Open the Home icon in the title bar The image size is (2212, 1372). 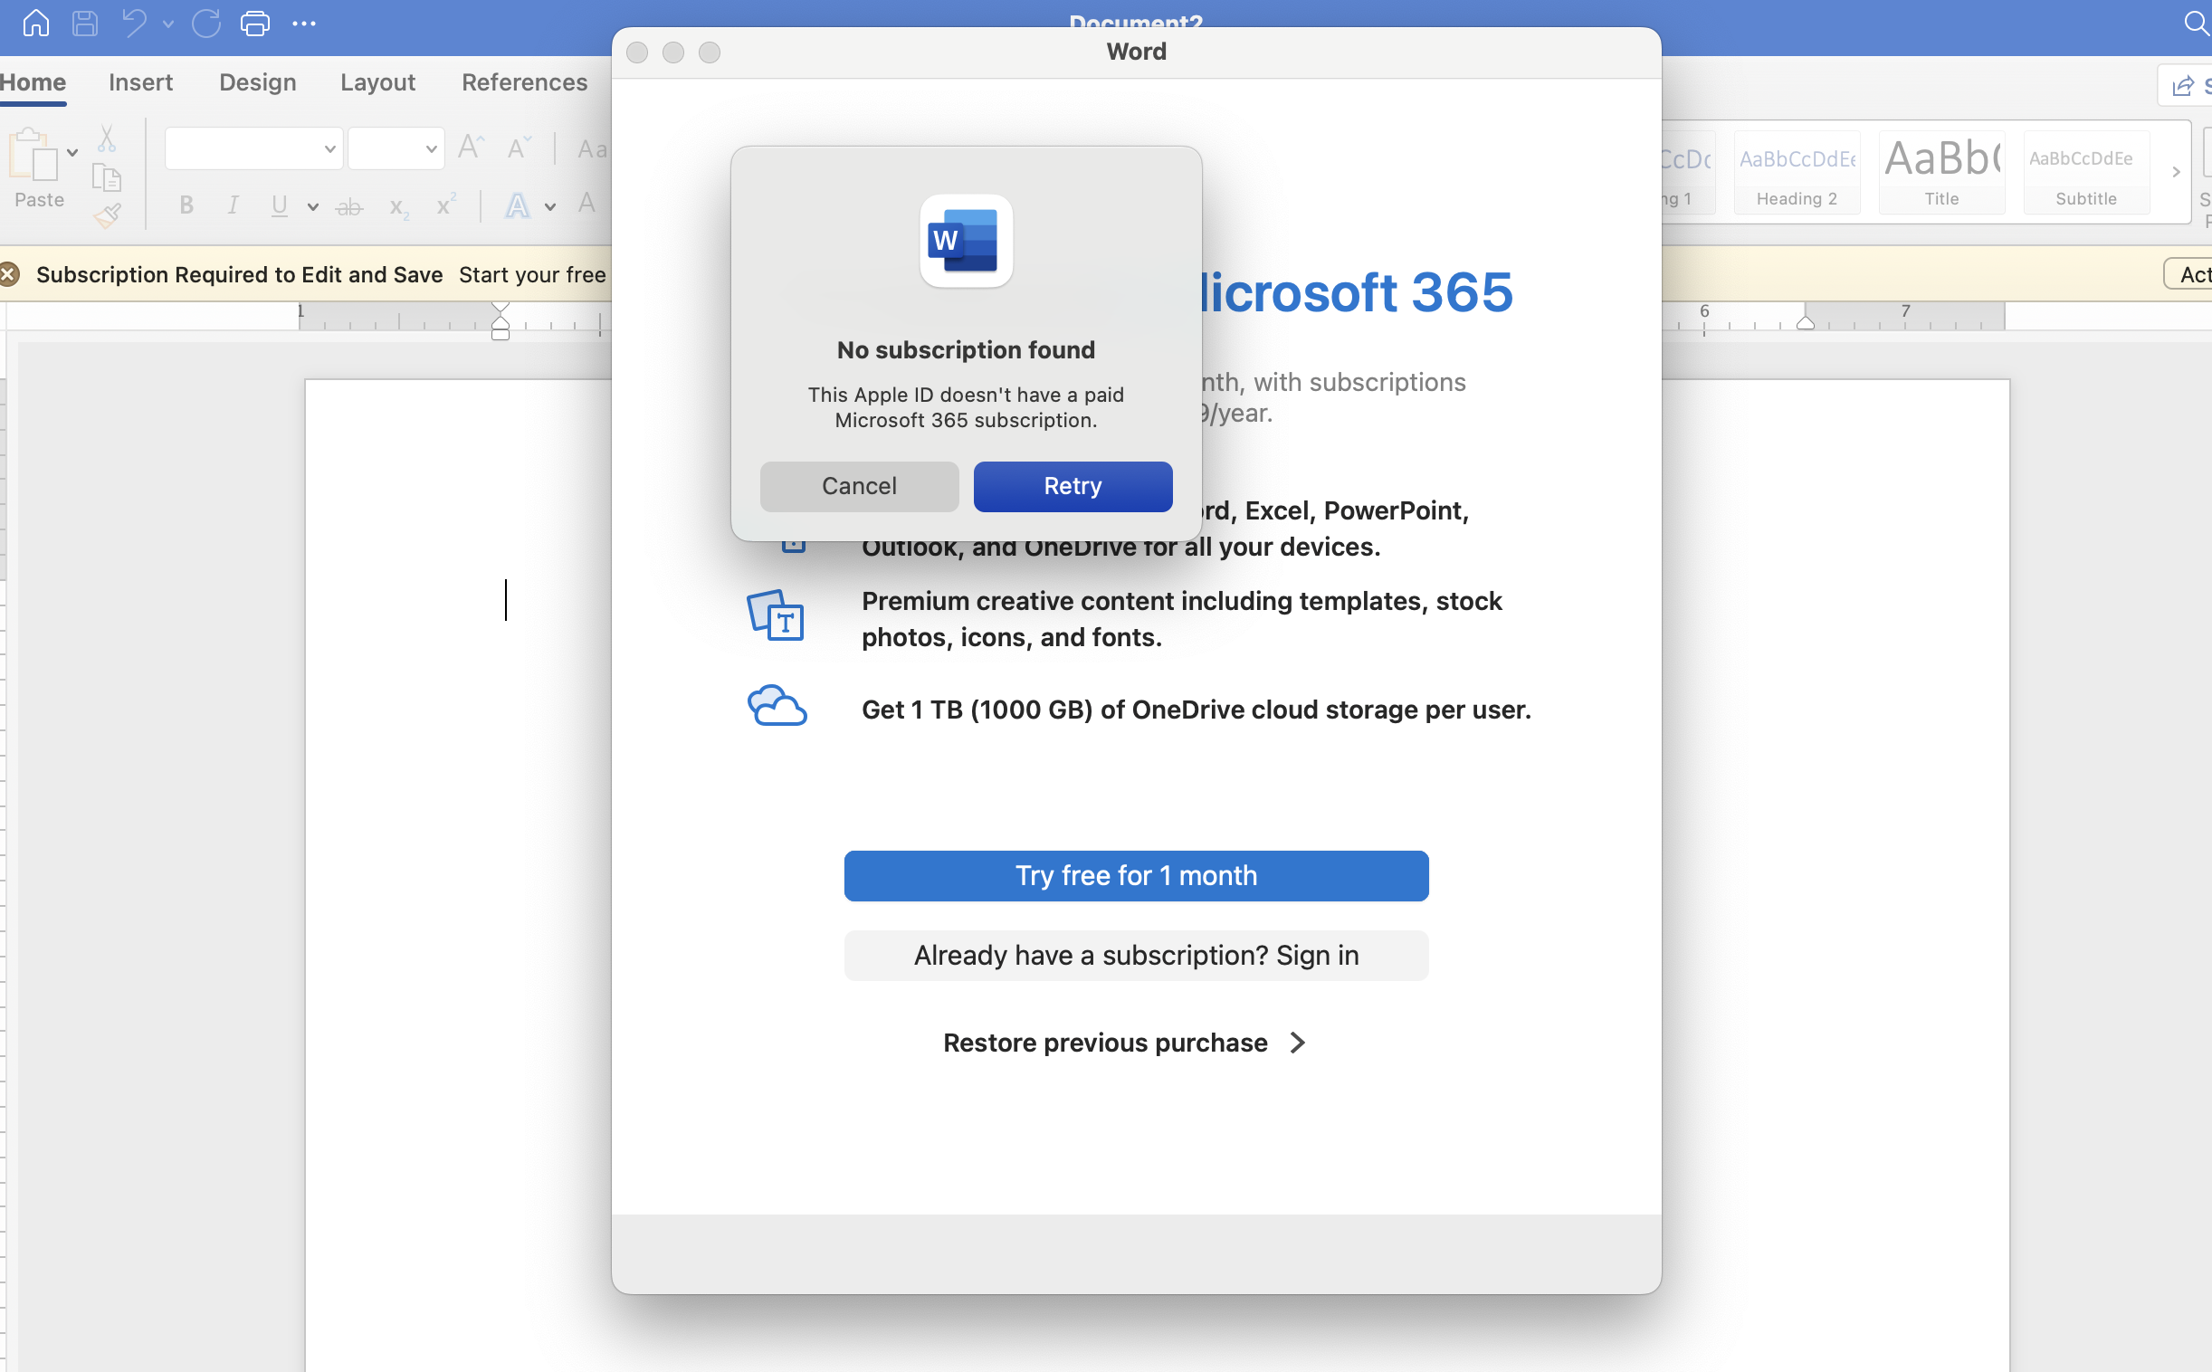click(36, 24)
